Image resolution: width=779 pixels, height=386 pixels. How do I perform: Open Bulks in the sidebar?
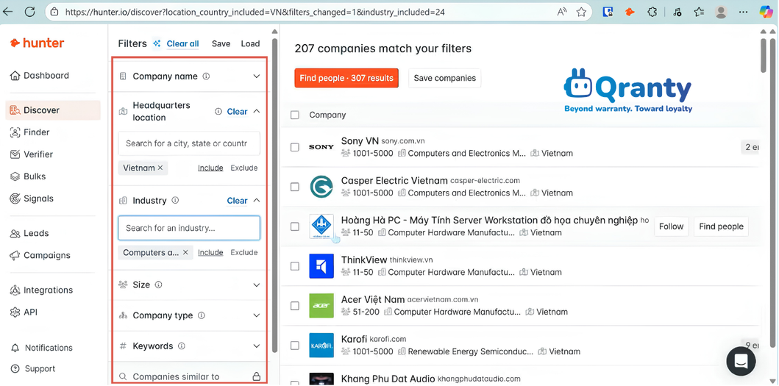(x=28, y=176)
